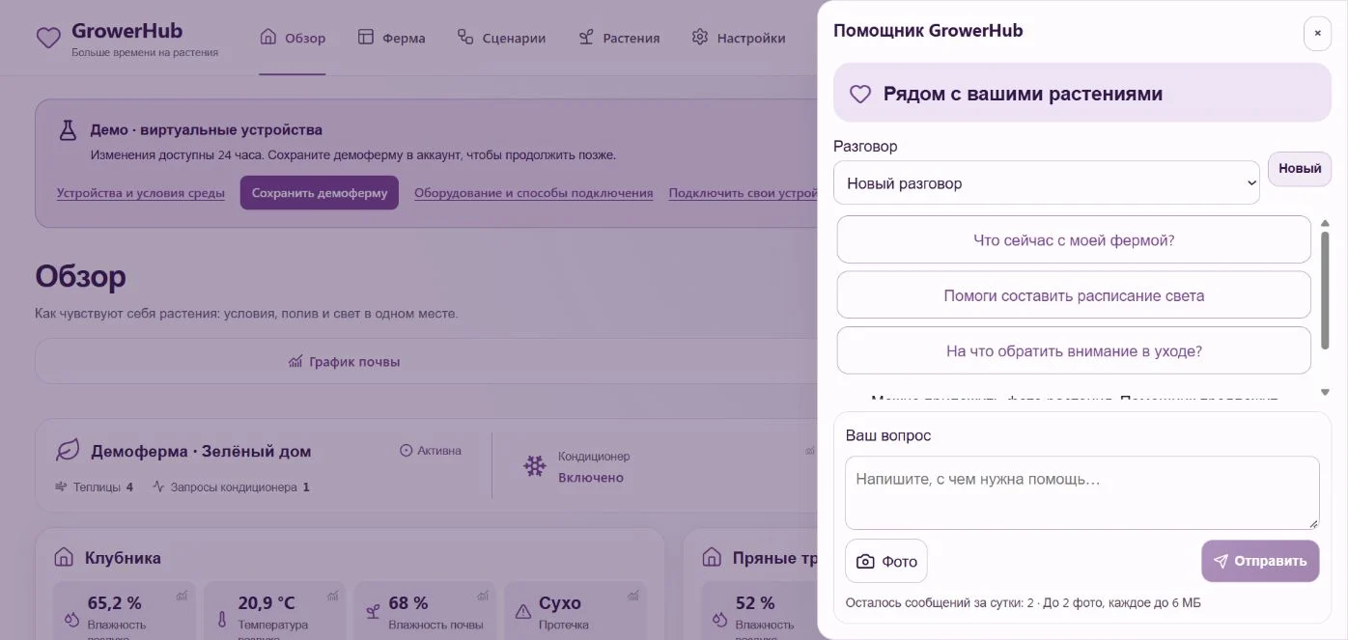Click the circle status icon next to Активна

407,451
